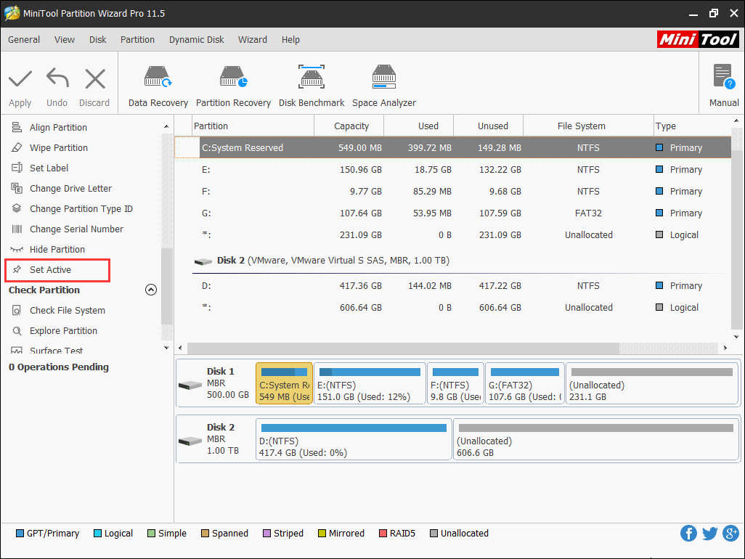Select G:(FAT32) block in disk map
The image size is (745, 559).
[x=524, y=384]
